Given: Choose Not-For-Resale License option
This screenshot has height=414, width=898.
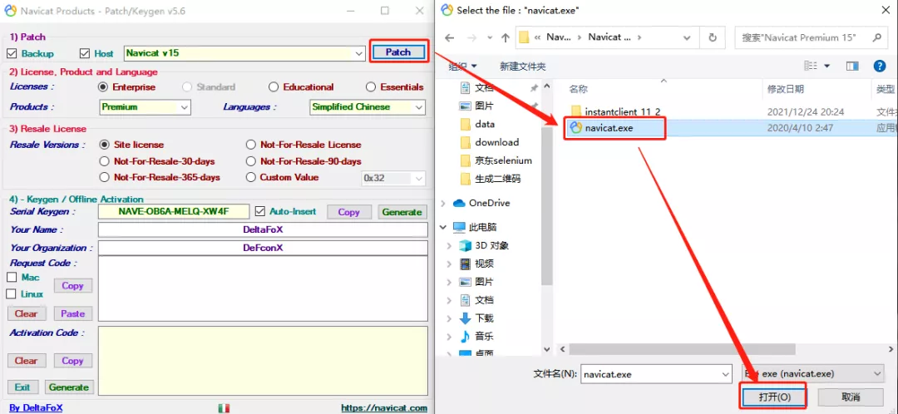Looking at the screenshot, I should [251, 145].
